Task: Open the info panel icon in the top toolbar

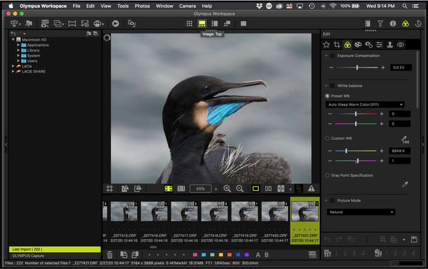Action: [392, 23]
